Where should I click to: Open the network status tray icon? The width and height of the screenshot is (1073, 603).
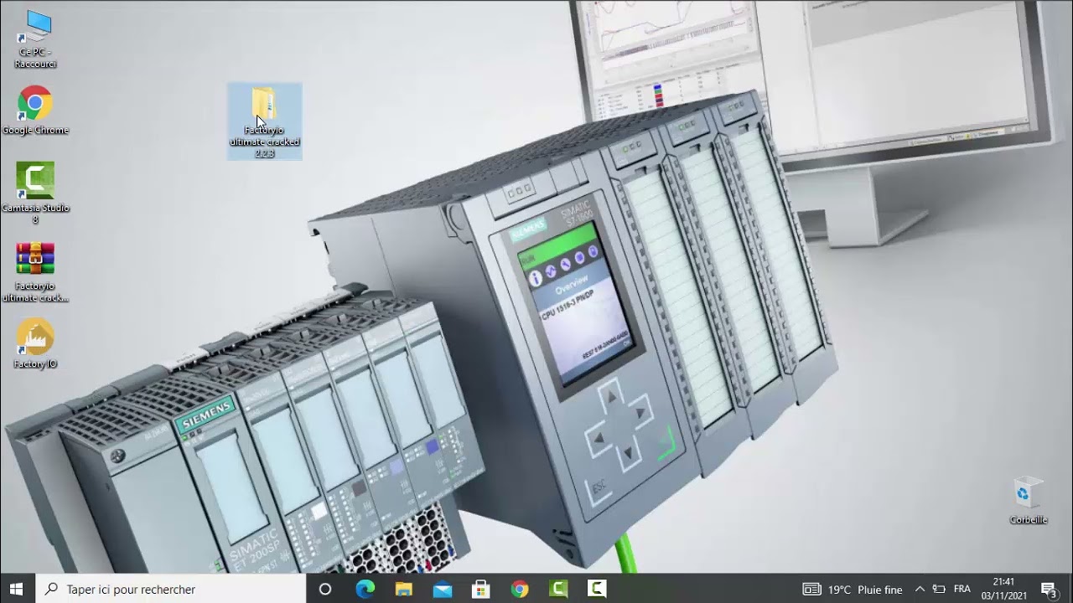pyautogui.click(x=939, y=590)
